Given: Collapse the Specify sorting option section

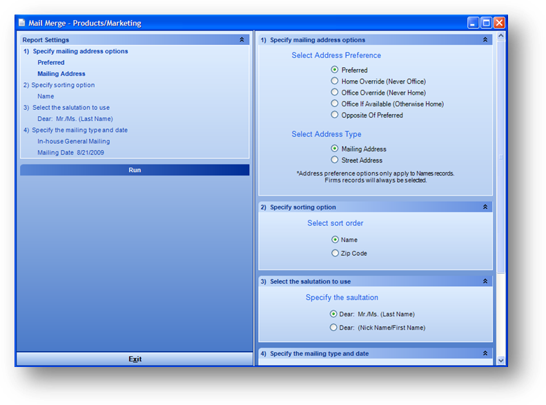Looking at the screenshot, I should [485, 207].
